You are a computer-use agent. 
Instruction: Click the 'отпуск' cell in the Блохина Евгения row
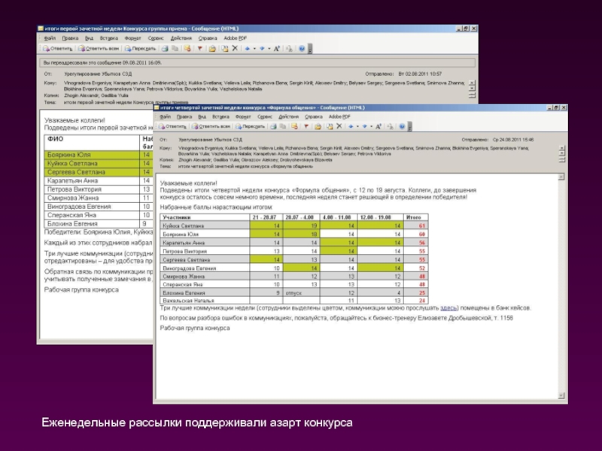click(x=301, y=292)
